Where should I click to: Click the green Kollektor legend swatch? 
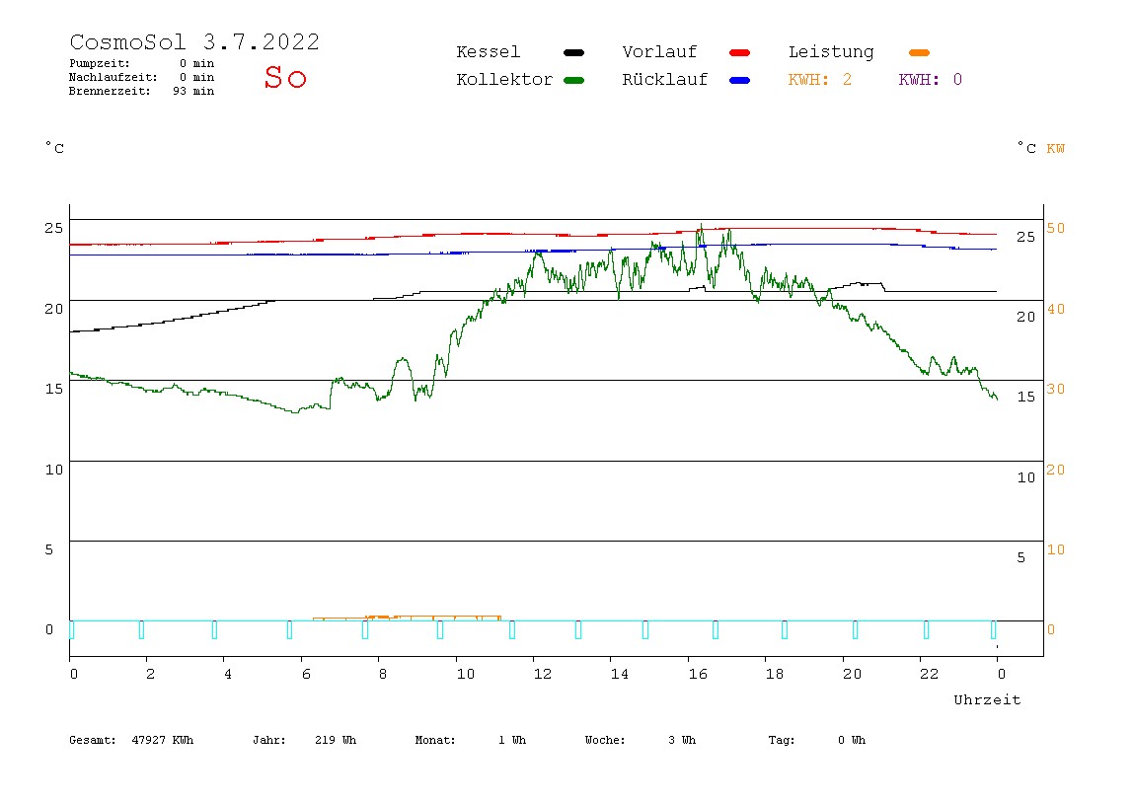(573, 80)
